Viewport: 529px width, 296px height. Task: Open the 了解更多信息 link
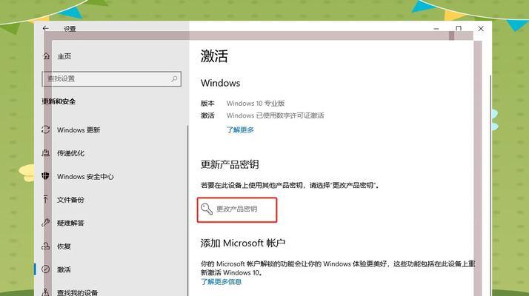[222, 282]
